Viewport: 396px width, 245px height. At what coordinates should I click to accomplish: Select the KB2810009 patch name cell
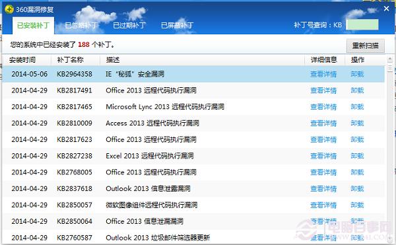pyautogui.click(x=75, y=123)
